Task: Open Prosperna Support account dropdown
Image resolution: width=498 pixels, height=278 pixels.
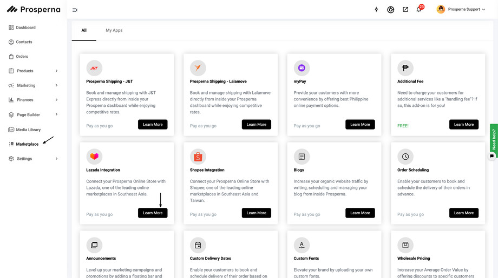Action: [461, 10]
